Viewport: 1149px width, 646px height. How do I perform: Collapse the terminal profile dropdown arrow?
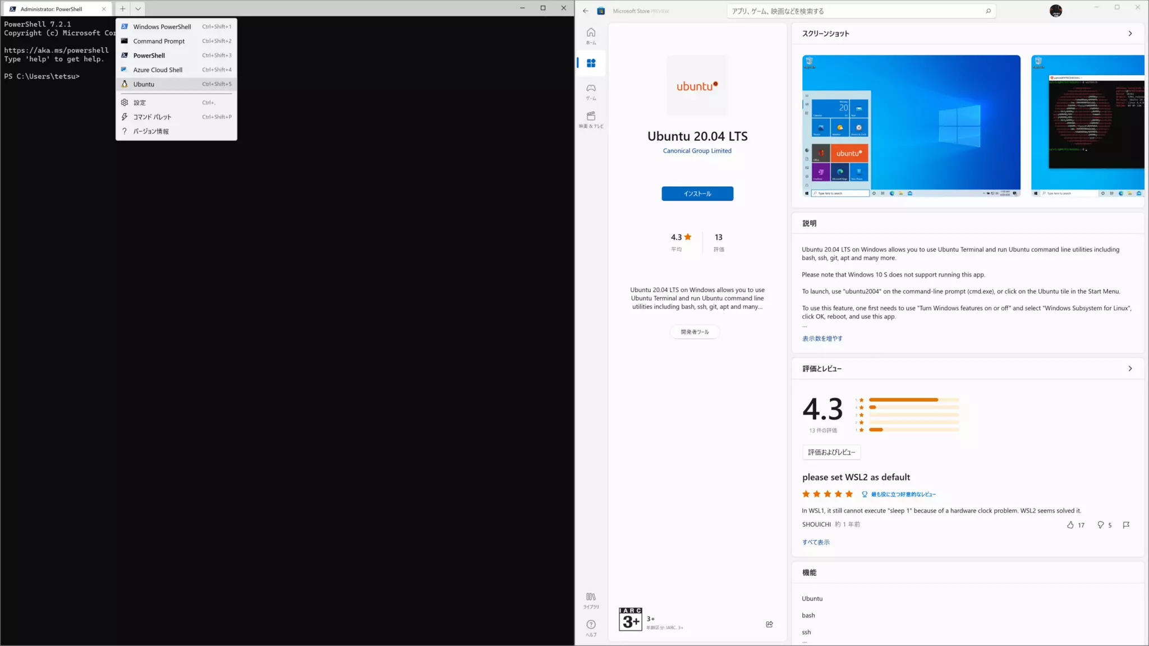pos(138,8)
